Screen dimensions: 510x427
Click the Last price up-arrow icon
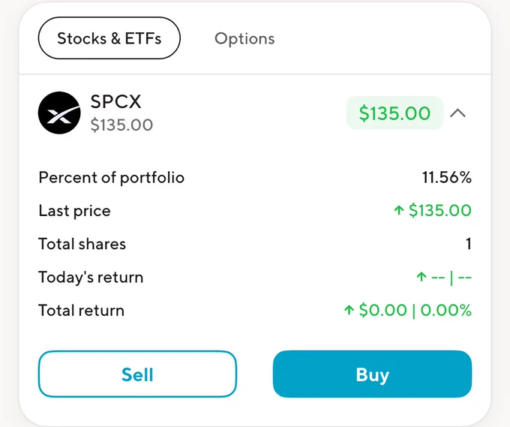(399, 210)
